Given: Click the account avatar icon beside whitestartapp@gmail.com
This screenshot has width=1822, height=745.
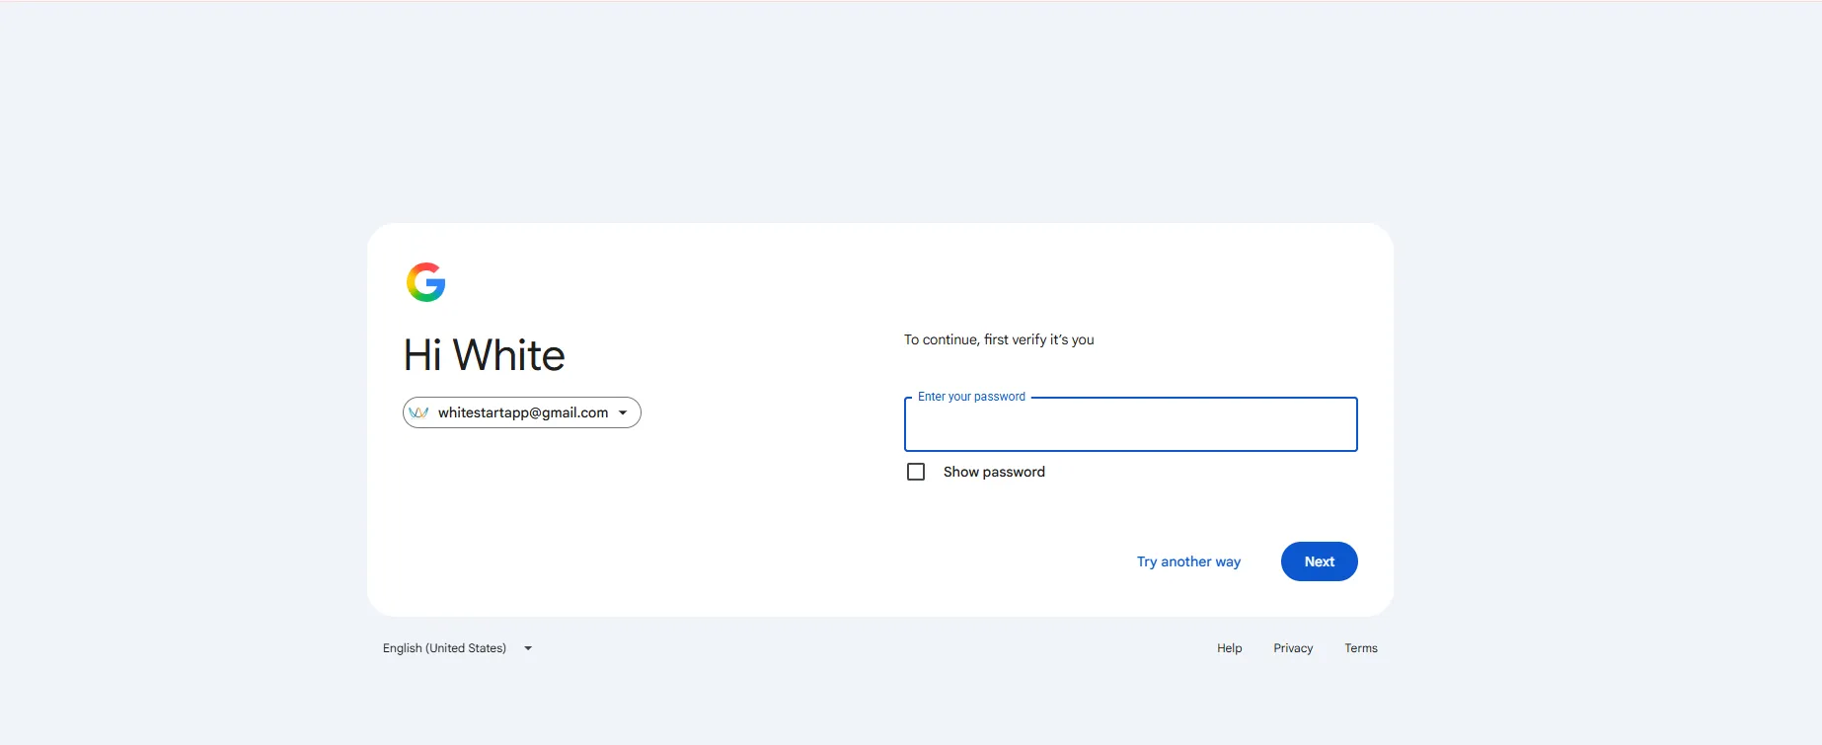Looking at the screenshot, I should pyautogui.click(x=418, y=412).
